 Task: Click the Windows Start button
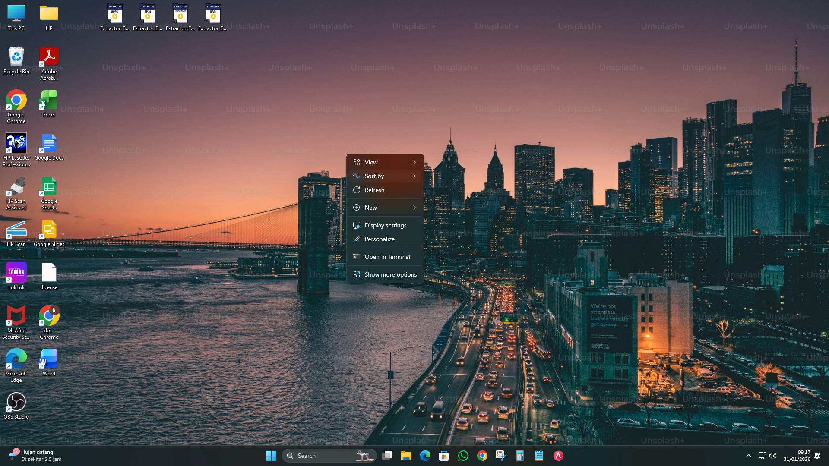(271, 455)
